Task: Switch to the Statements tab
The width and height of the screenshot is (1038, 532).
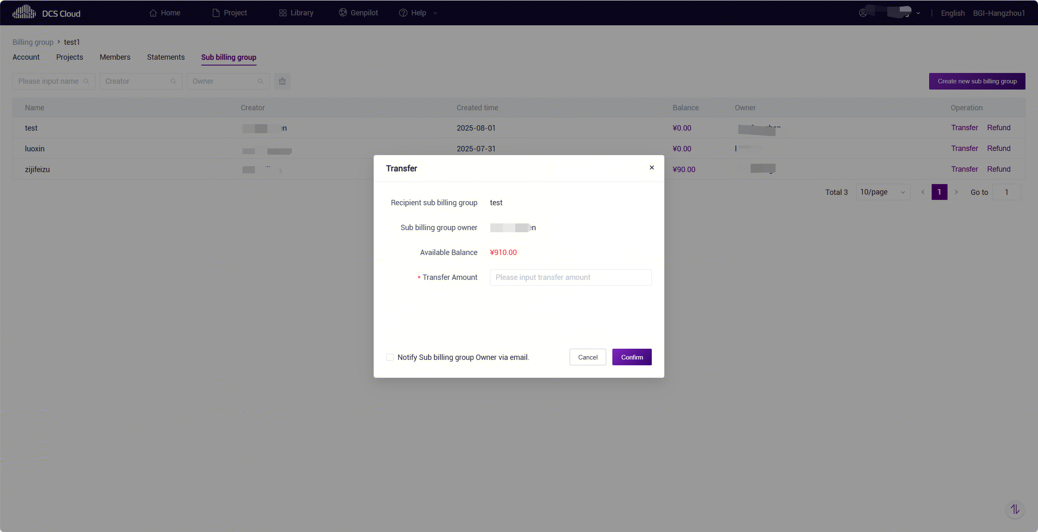Action: [166, 57]
